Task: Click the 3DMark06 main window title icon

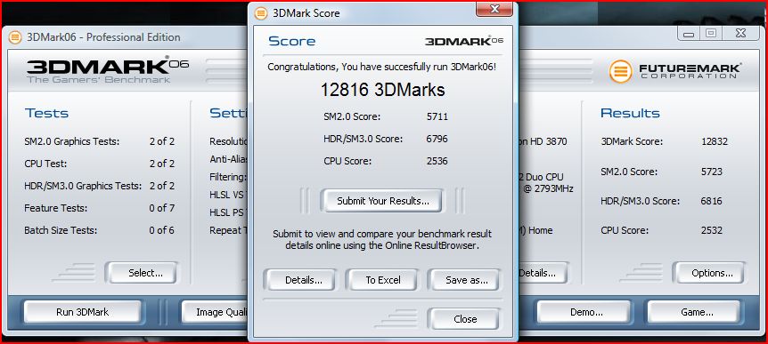Action: point(15,37)
